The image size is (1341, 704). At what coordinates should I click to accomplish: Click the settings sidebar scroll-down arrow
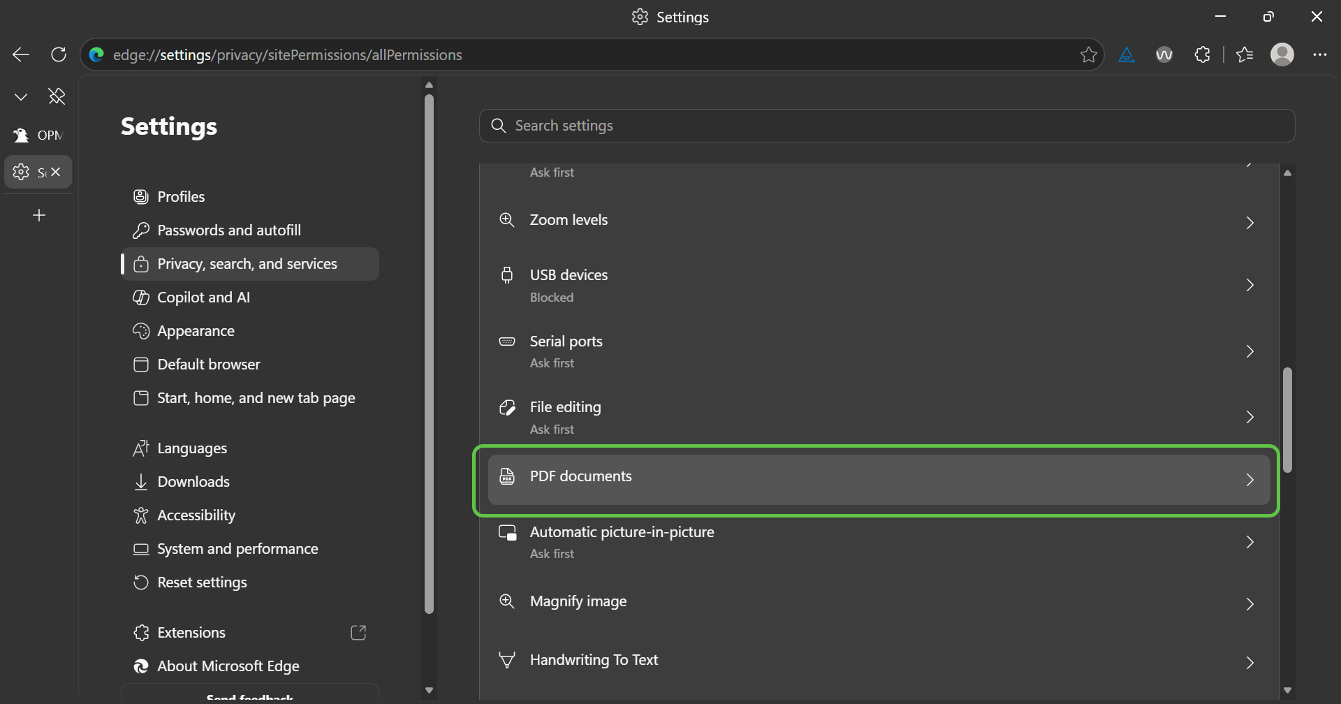click(x=429, y=690)
